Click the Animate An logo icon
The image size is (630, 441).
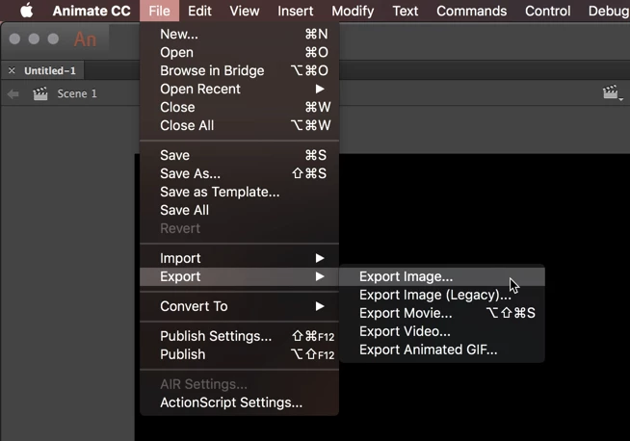coord(85,39)
